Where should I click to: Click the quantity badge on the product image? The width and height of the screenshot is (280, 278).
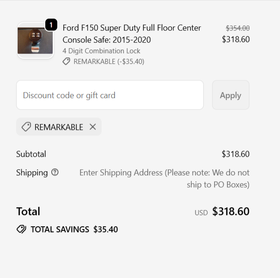pyautogui.click(x=51, y=25)
